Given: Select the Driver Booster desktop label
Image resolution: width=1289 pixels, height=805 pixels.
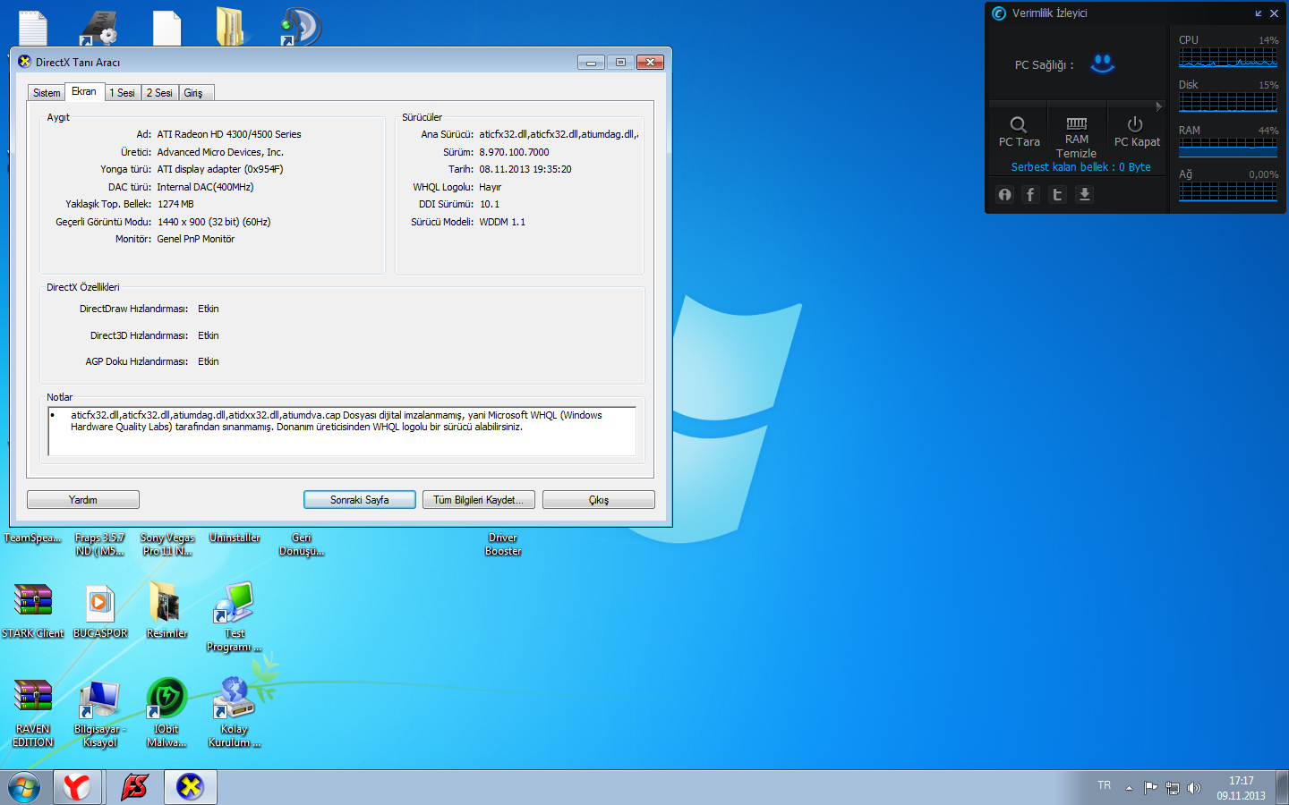Looking at the screenshot, I should 503,545.
